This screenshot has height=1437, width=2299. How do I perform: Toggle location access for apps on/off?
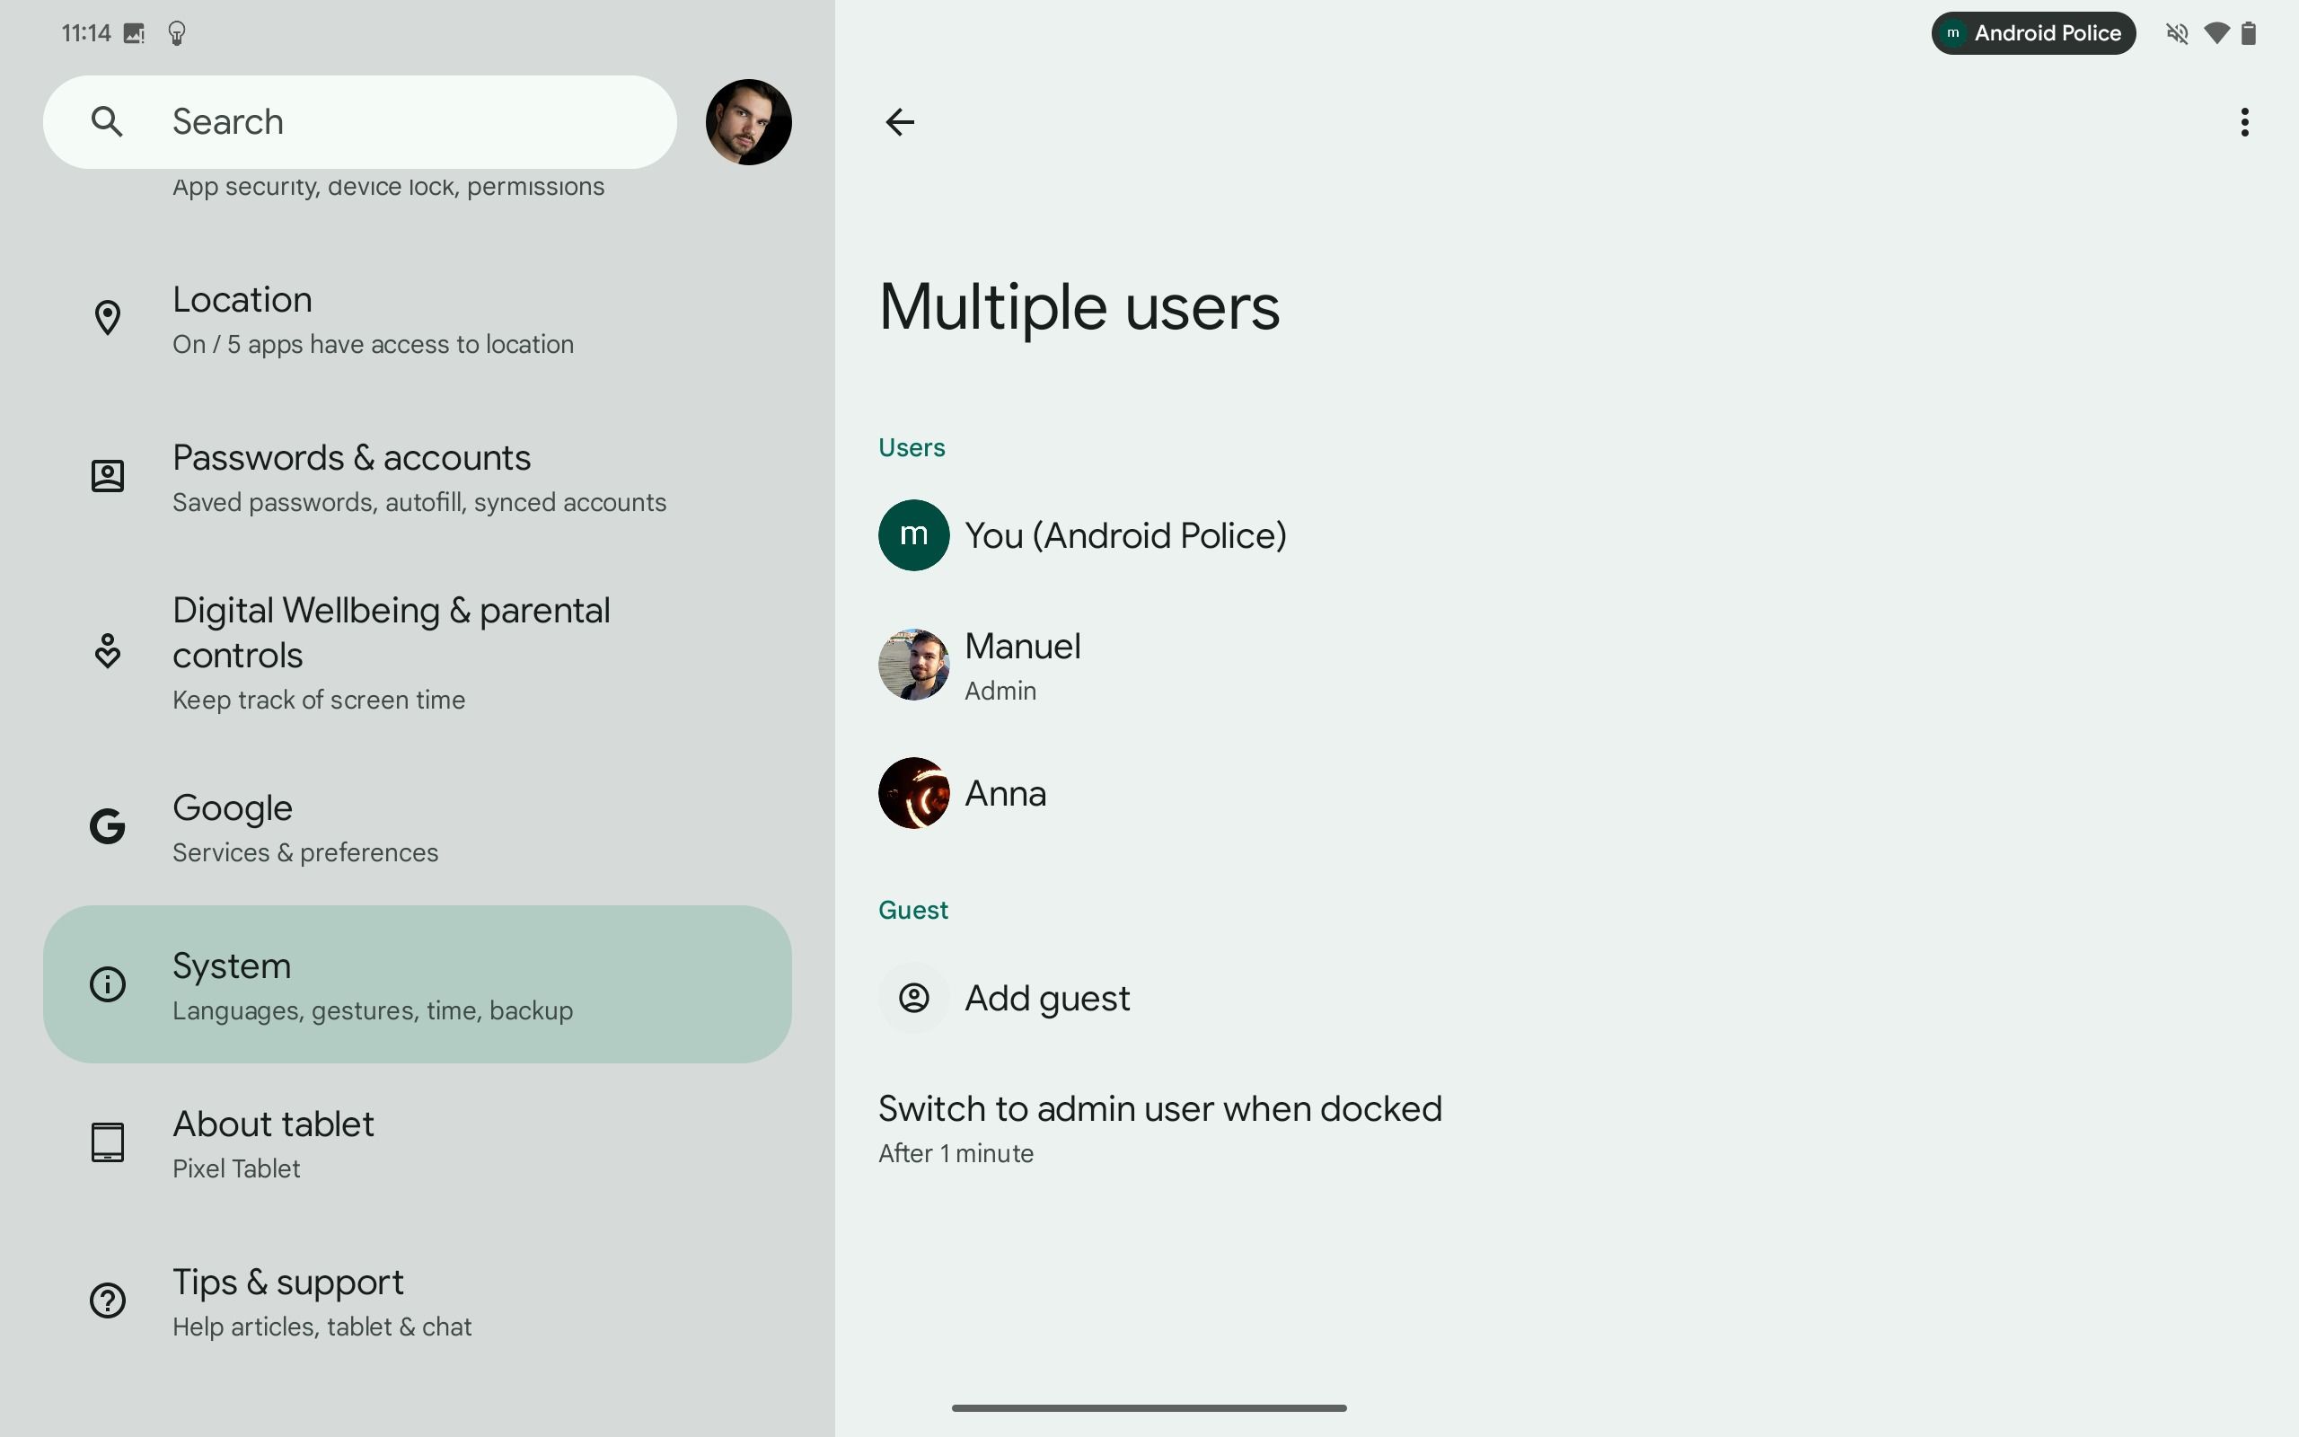[422, 318]
